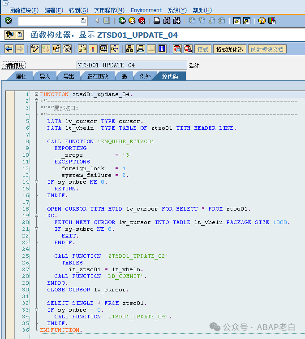Open the 编辑(E) menu
Image resolution: width=305 pixels, height=339 pixels.
[x=54, y=10]
